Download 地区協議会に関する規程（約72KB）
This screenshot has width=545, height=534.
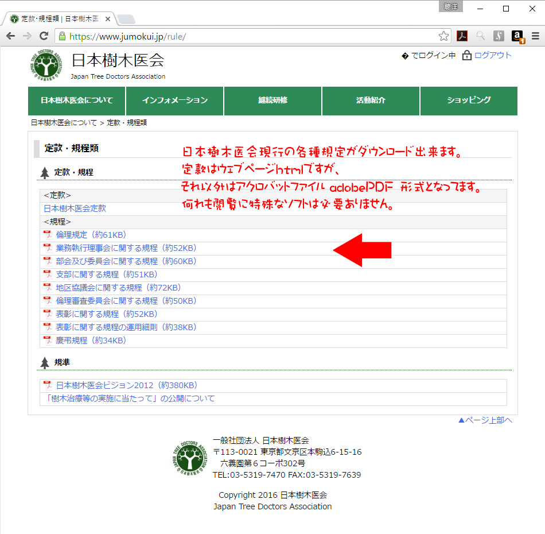click(x=119, y=288)
